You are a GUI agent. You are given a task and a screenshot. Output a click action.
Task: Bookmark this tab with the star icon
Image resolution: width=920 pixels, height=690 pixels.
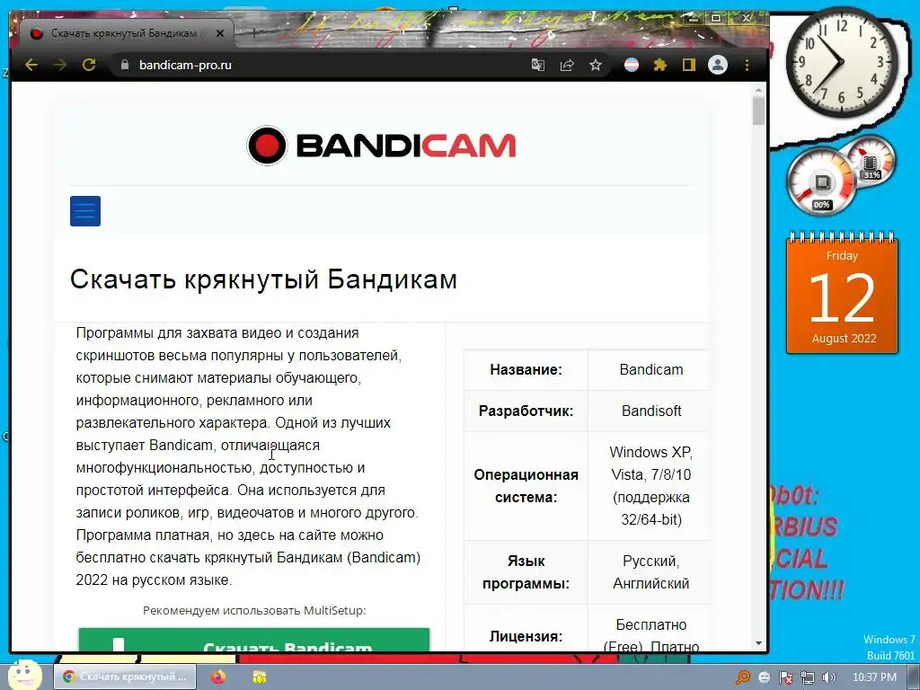(x=596, y=65)
